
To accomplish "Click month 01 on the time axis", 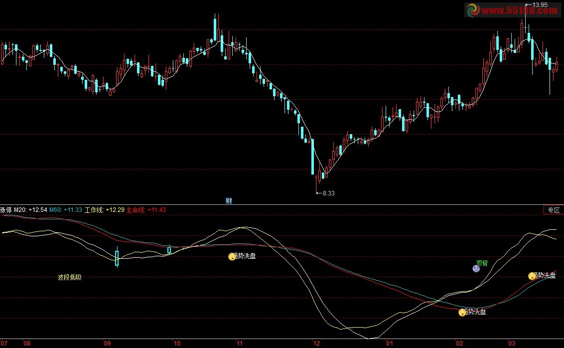I will 390,344.
